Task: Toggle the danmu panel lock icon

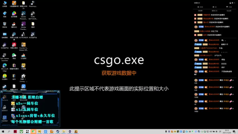Action: (x=230, y=3)
